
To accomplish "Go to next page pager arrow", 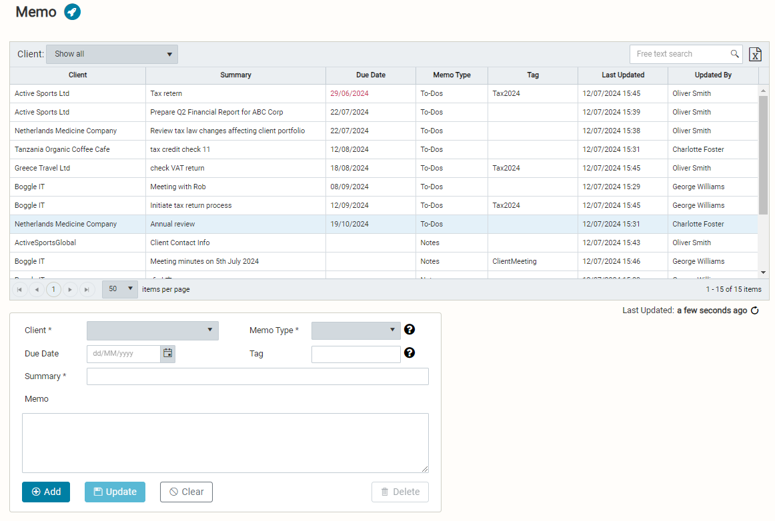I will click(70, 289).
